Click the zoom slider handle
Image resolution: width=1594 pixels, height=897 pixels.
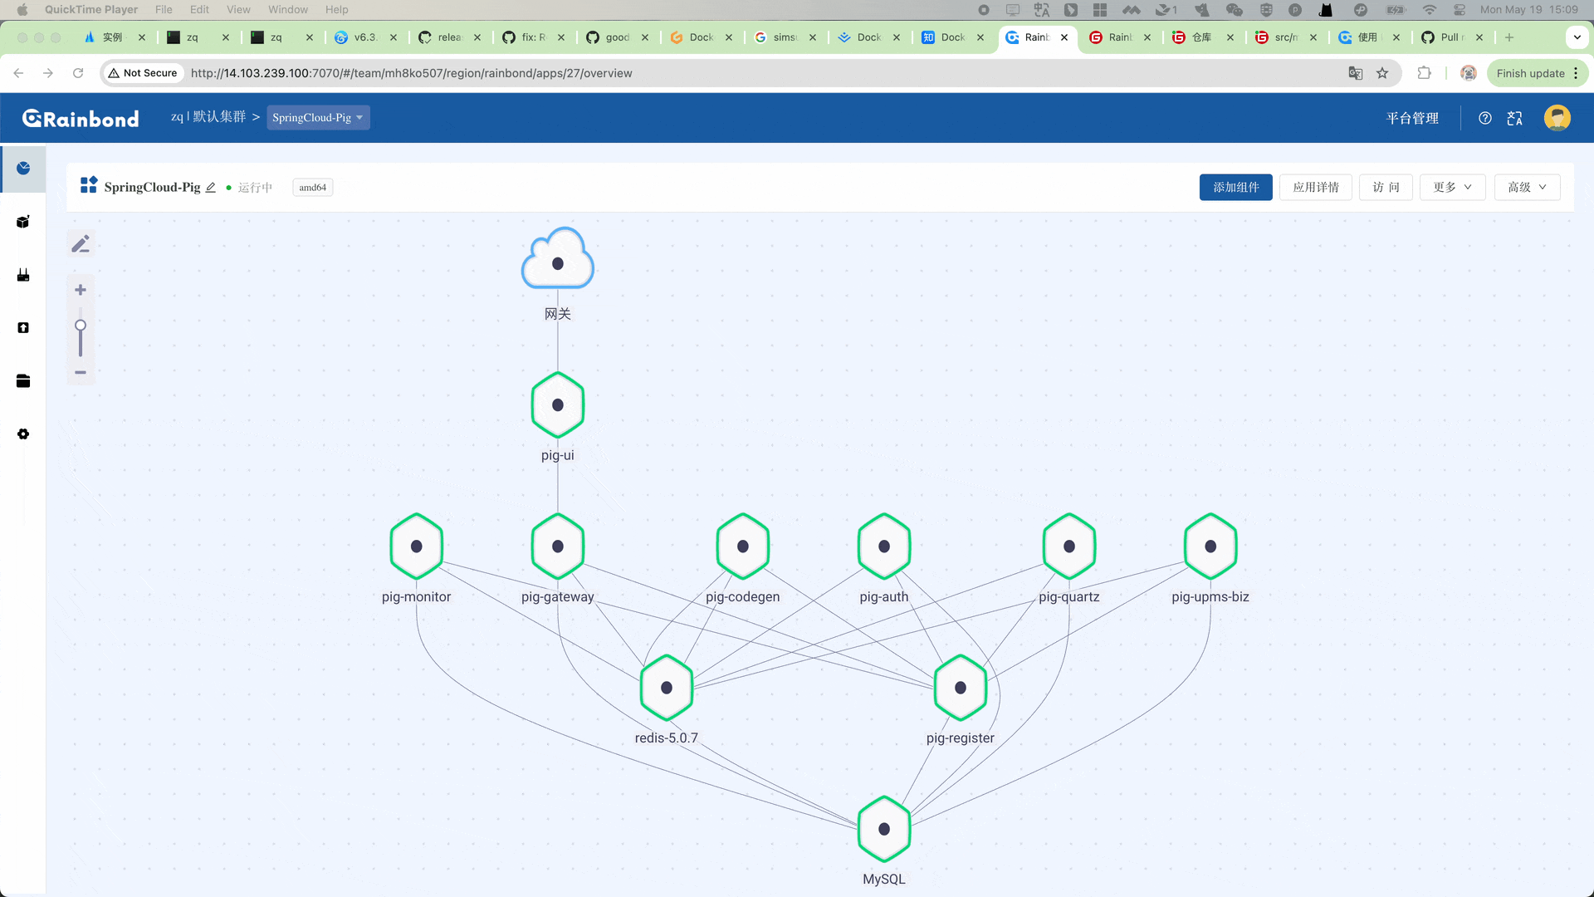coord(81,326)
